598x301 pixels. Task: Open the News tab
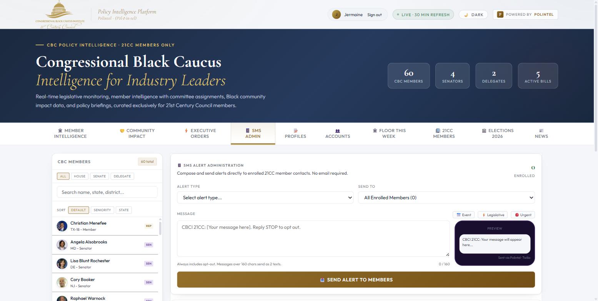(x=541, y=134)
